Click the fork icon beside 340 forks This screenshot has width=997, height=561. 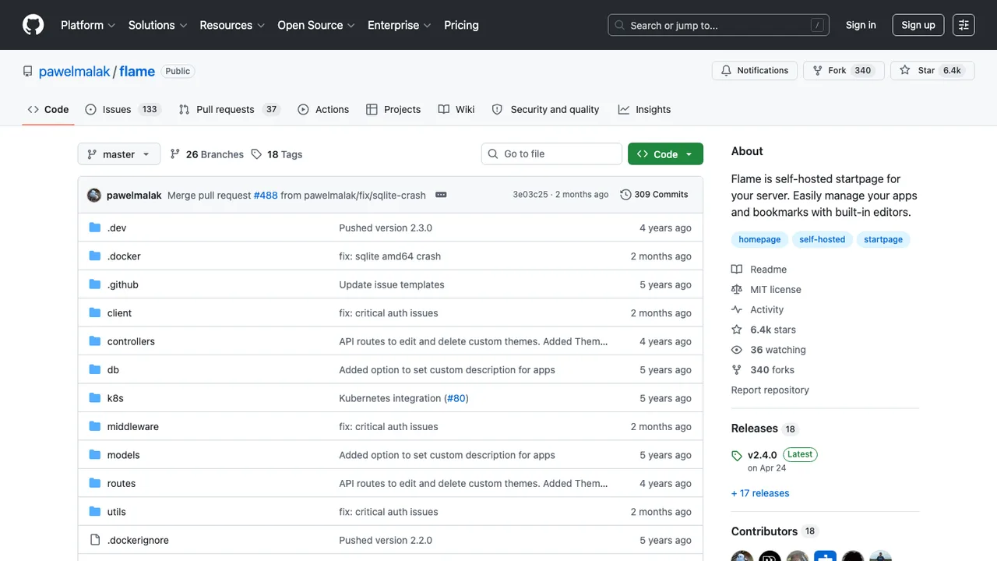click(737, 370)
